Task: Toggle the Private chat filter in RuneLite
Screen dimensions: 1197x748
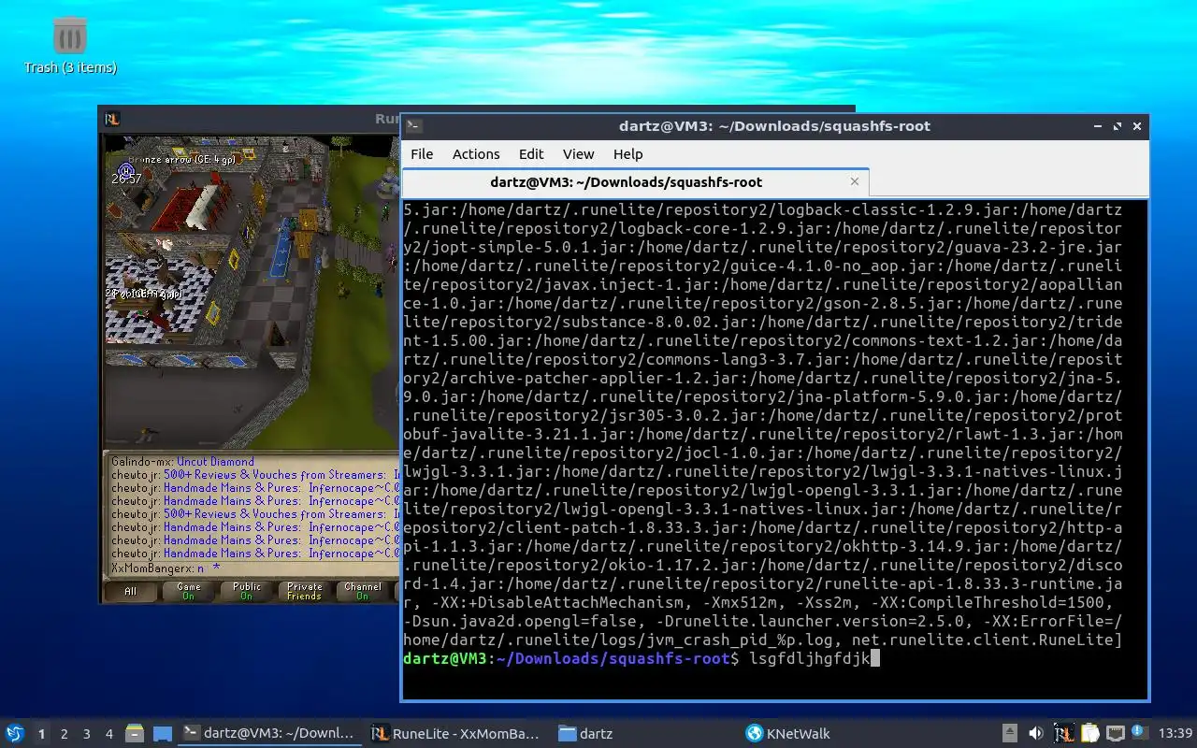Action: pyautogui.click(x=304, y=591)
